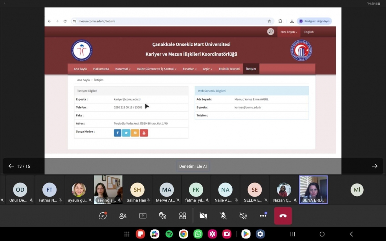Click the Facebook social media button

pos(118,133)
